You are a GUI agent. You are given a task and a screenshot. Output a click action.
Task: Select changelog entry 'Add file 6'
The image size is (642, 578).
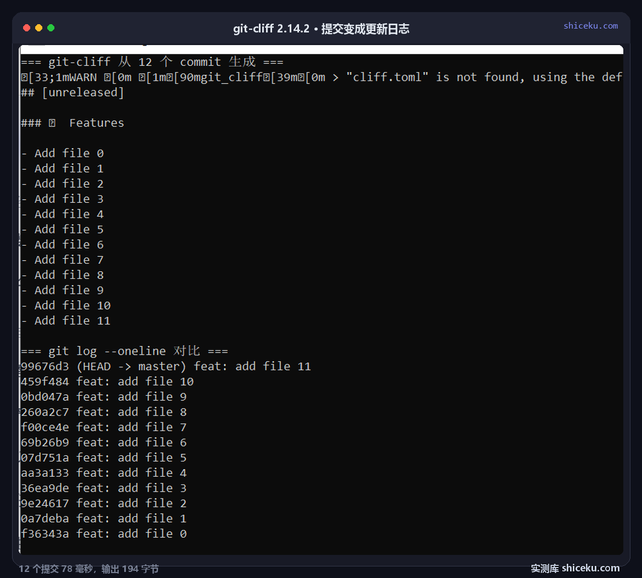coord(62,245)
